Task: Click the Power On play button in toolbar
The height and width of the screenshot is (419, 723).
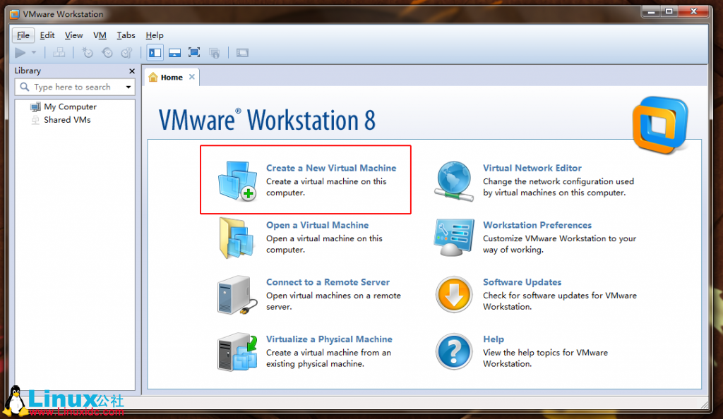Action: (20, 53)
